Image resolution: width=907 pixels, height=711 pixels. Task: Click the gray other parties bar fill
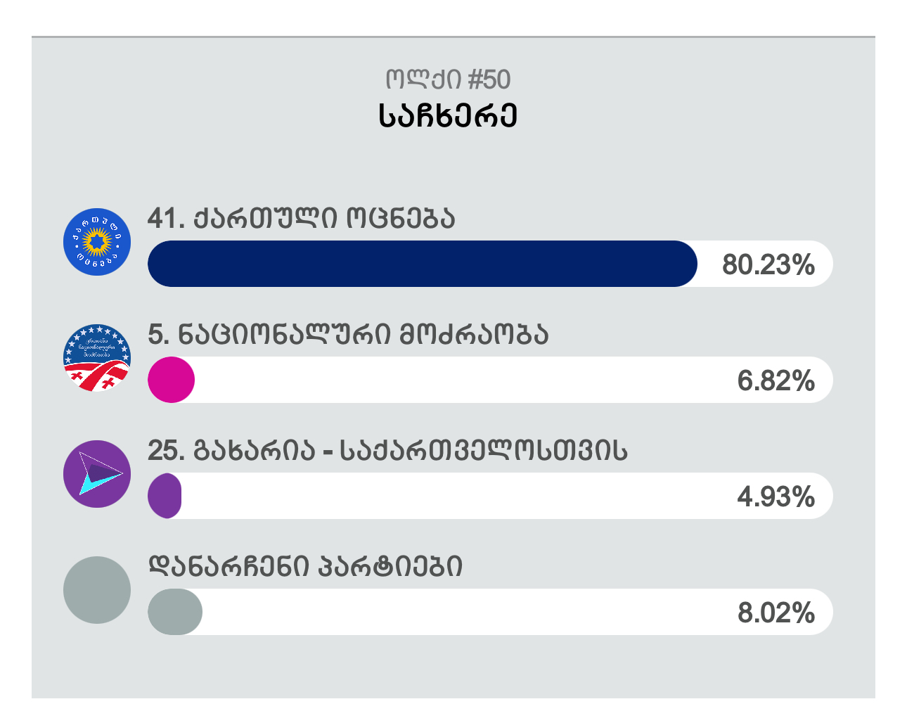coord(174,612)
